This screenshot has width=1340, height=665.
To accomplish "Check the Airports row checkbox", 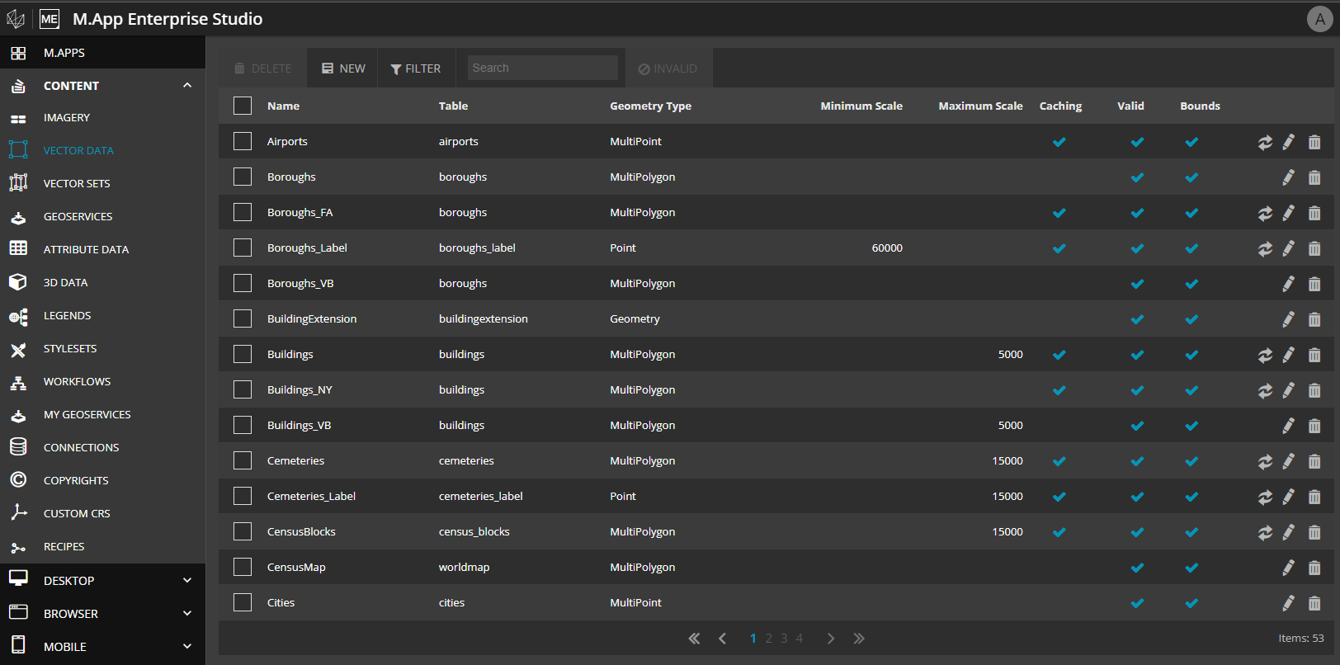I will coord(243,141).
